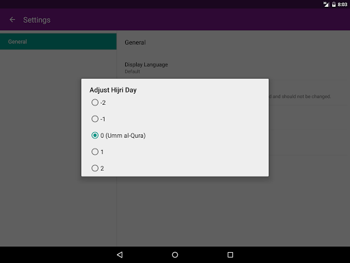Tap the Default language value text
The image size is (350, 263).
point(132,72)
